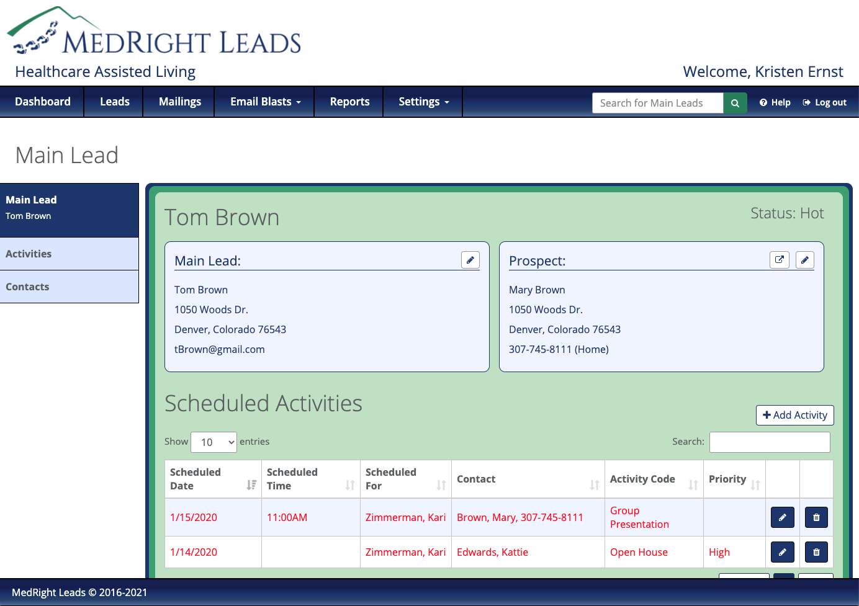Sort by Activity Code column
This screenshot has height=606, width=859.
click(654, 479)
